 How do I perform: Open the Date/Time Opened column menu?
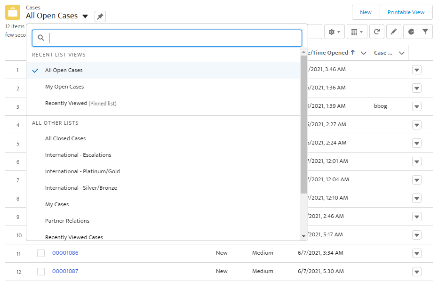363,53
